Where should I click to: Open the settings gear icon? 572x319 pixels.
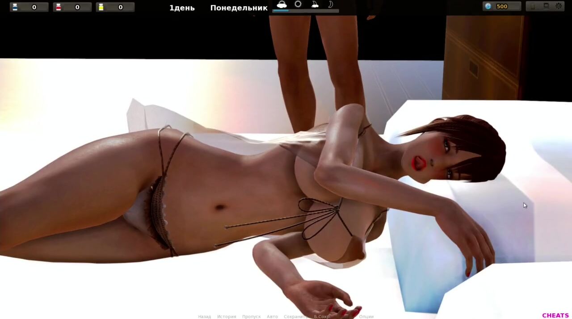[559, 6]
